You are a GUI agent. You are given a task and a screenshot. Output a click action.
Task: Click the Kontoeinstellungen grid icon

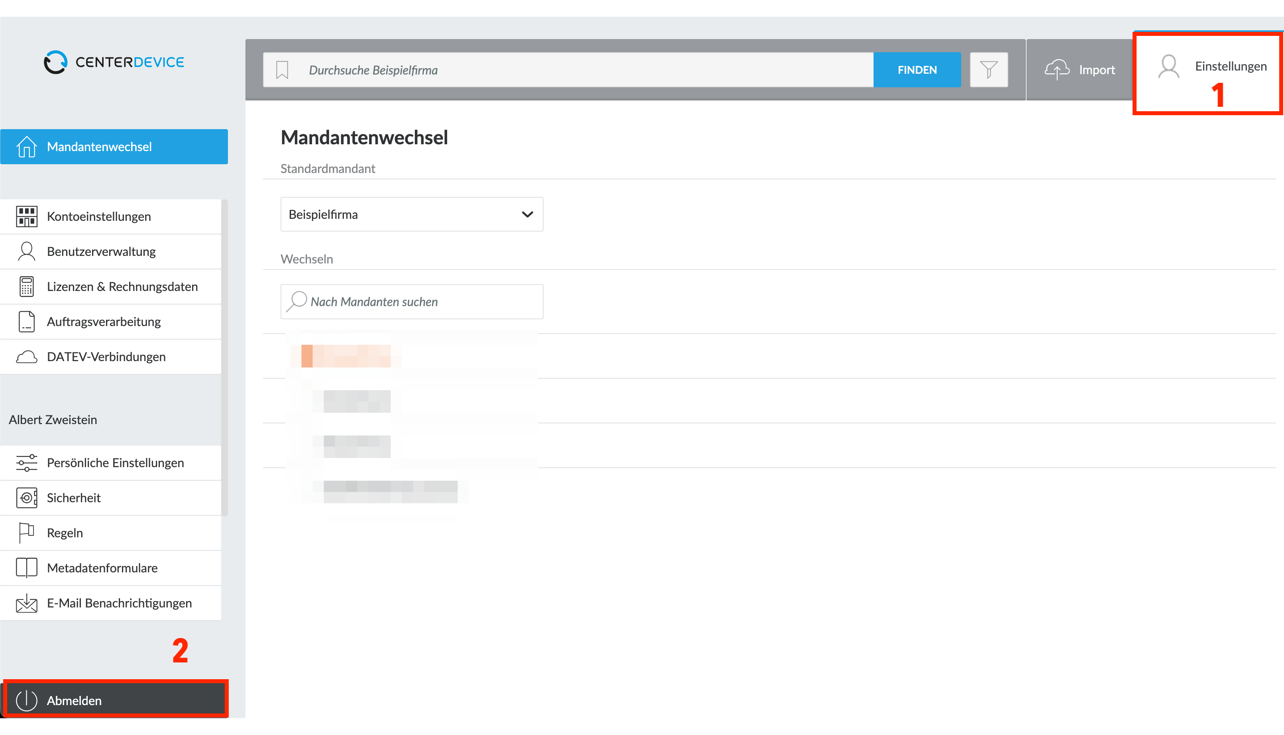pos(26,216)
